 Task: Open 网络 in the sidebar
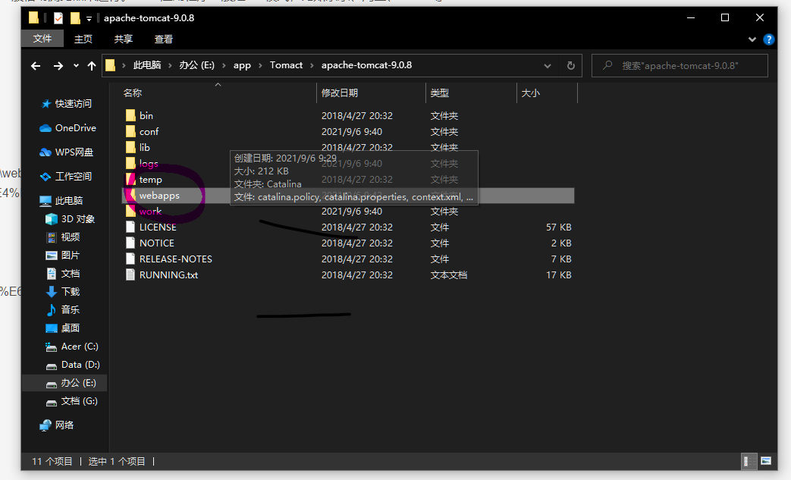64,425
